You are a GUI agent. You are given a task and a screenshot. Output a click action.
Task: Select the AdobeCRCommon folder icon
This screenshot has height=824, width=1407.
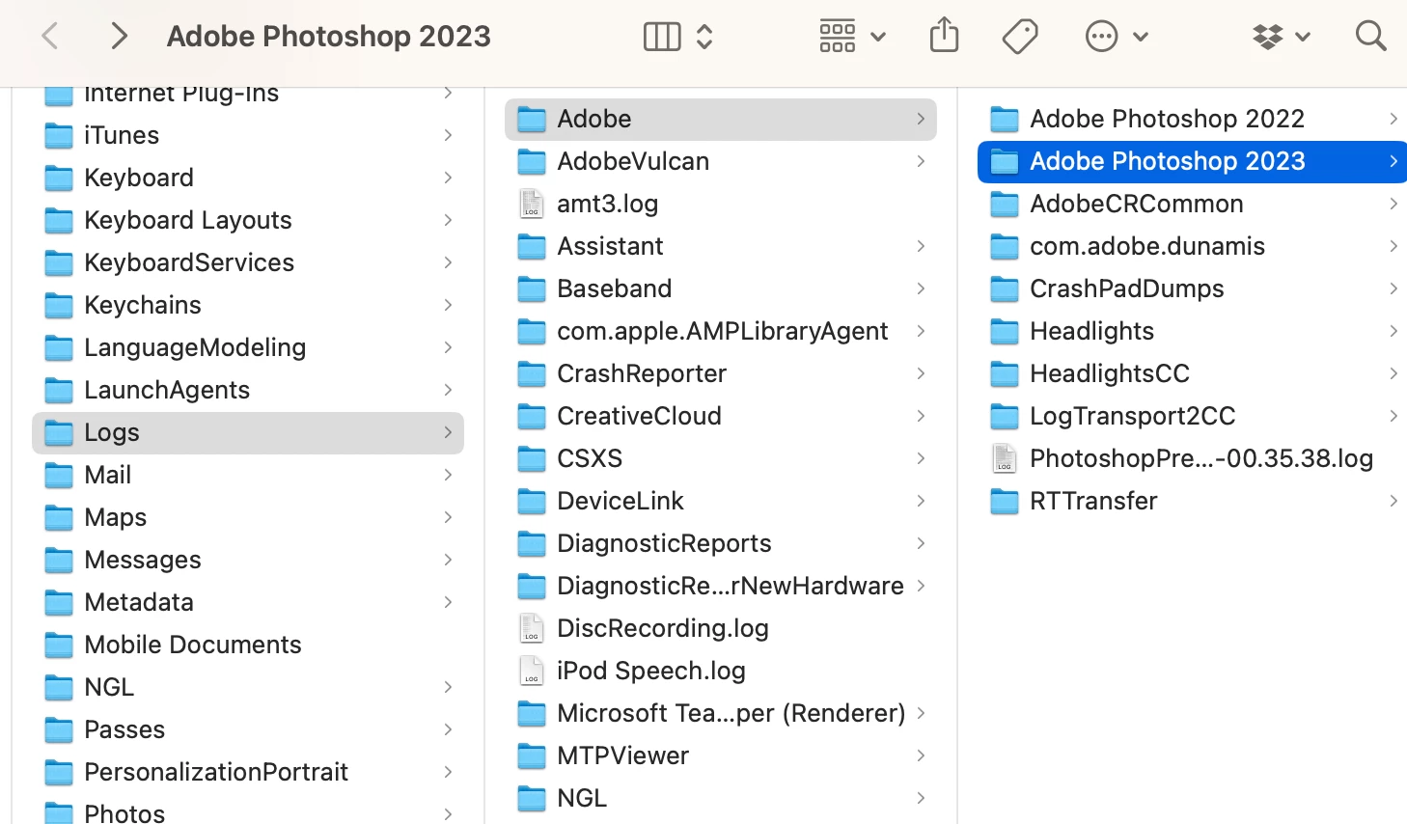click(x=1005, y=205)
